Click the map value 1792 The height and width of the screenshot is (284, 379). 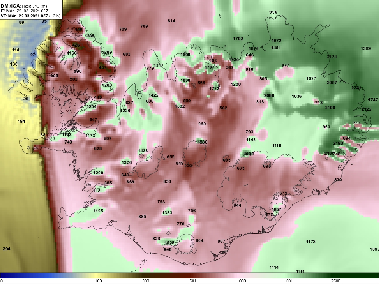pos(238,38)
